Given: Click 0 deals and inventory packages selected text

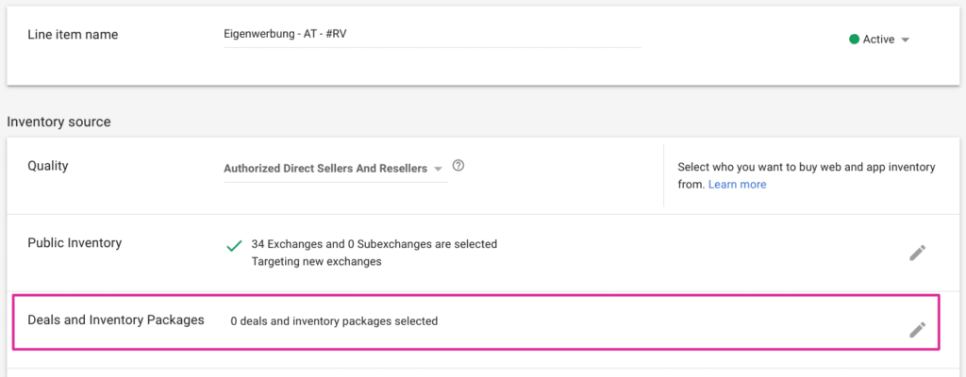Looking at the screenshot, I should pyautogui.click(x=334, y=321).
